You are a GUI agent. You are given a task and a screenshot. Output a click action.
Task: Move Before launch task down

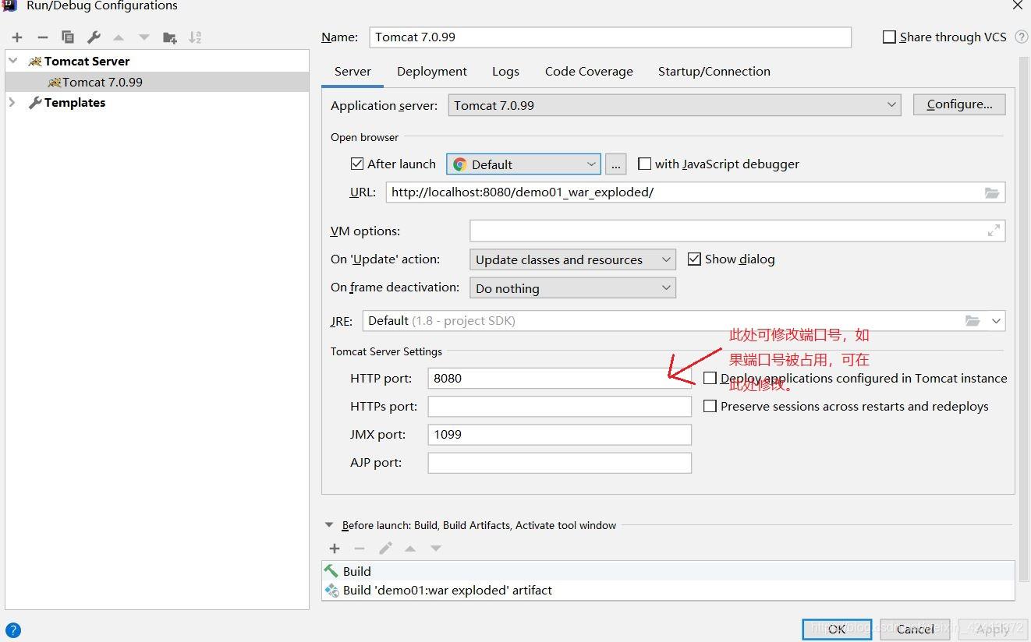pos(436,549)
